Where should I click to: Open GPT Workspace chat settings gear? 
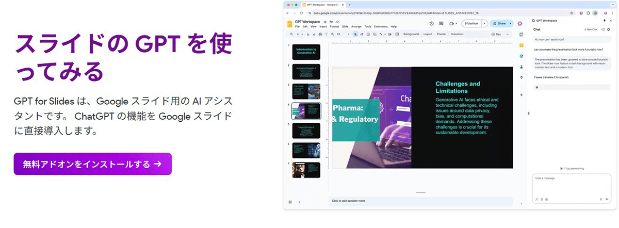click(609, 29)
